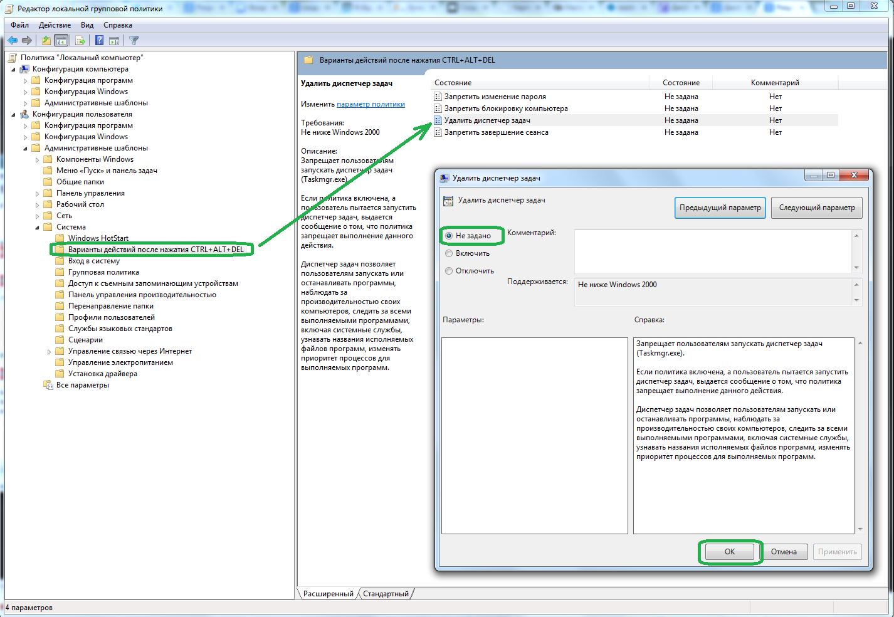Open the 'Справка' menu
The height and width of the screenshot is (617, 894).
click(118, 25)
